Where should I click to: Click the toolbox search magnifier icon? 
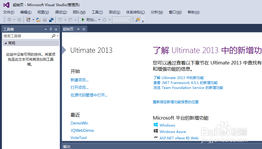click(54, 36)
